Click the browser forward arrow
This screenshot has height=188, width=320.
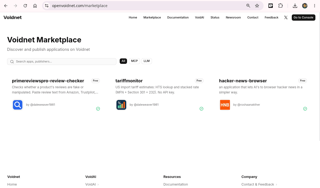tap(15, 6)
